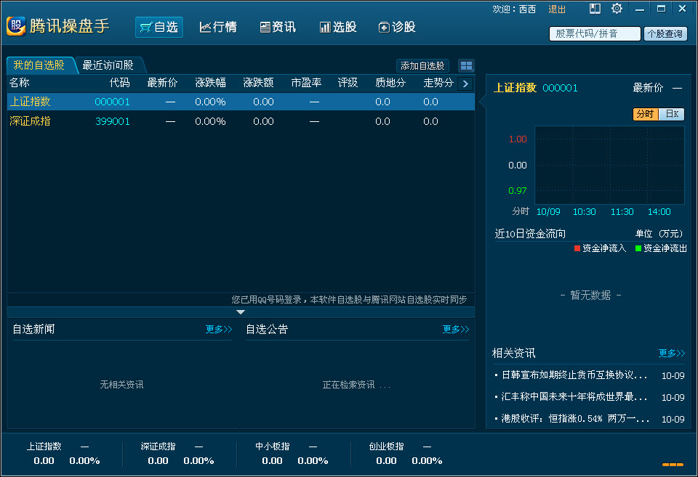Open the 诊股 stock diagnosis section

coord(397,27)
